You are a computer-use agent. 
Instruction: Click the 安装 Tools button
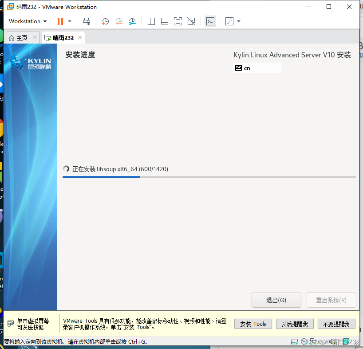pyautogui.click(x=253, y=324)
